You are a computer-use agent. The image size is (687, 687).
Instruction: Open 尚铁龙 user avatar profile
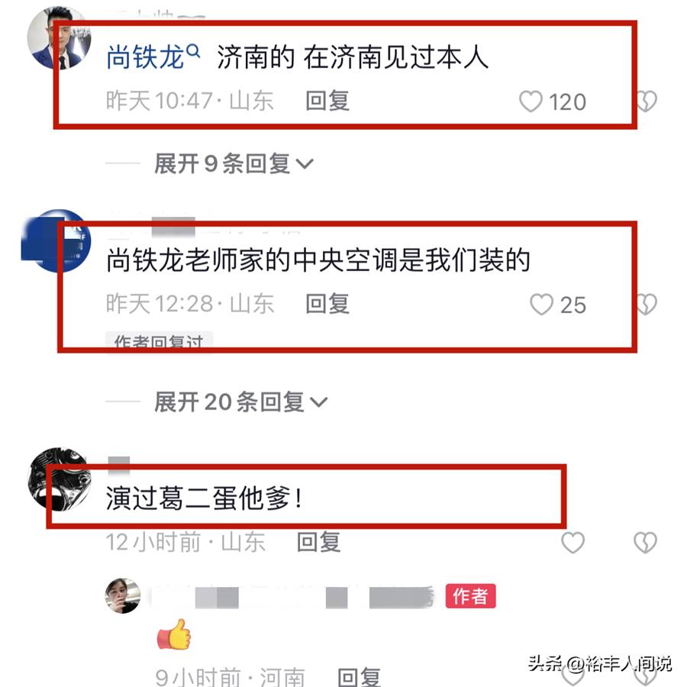point(59,37)
